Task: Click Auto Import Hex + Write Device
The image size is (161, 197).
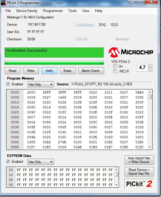Action: (x=139, y=160)
